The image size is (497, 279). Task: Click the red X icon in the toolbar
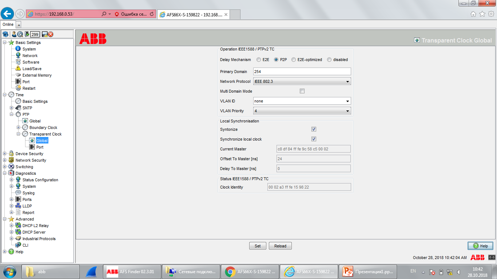51,34
